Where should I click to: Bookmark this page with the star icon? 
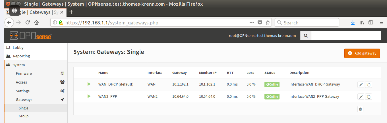[268, 22]
